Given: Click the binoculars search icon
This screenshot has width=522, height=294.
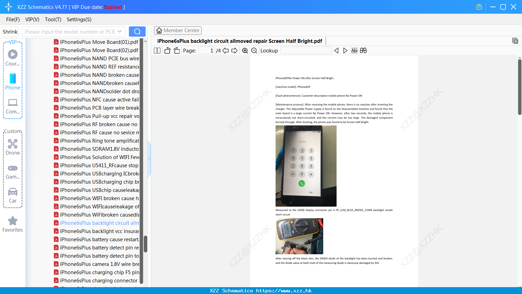Looking at the screenshot, I should point(363,50).
